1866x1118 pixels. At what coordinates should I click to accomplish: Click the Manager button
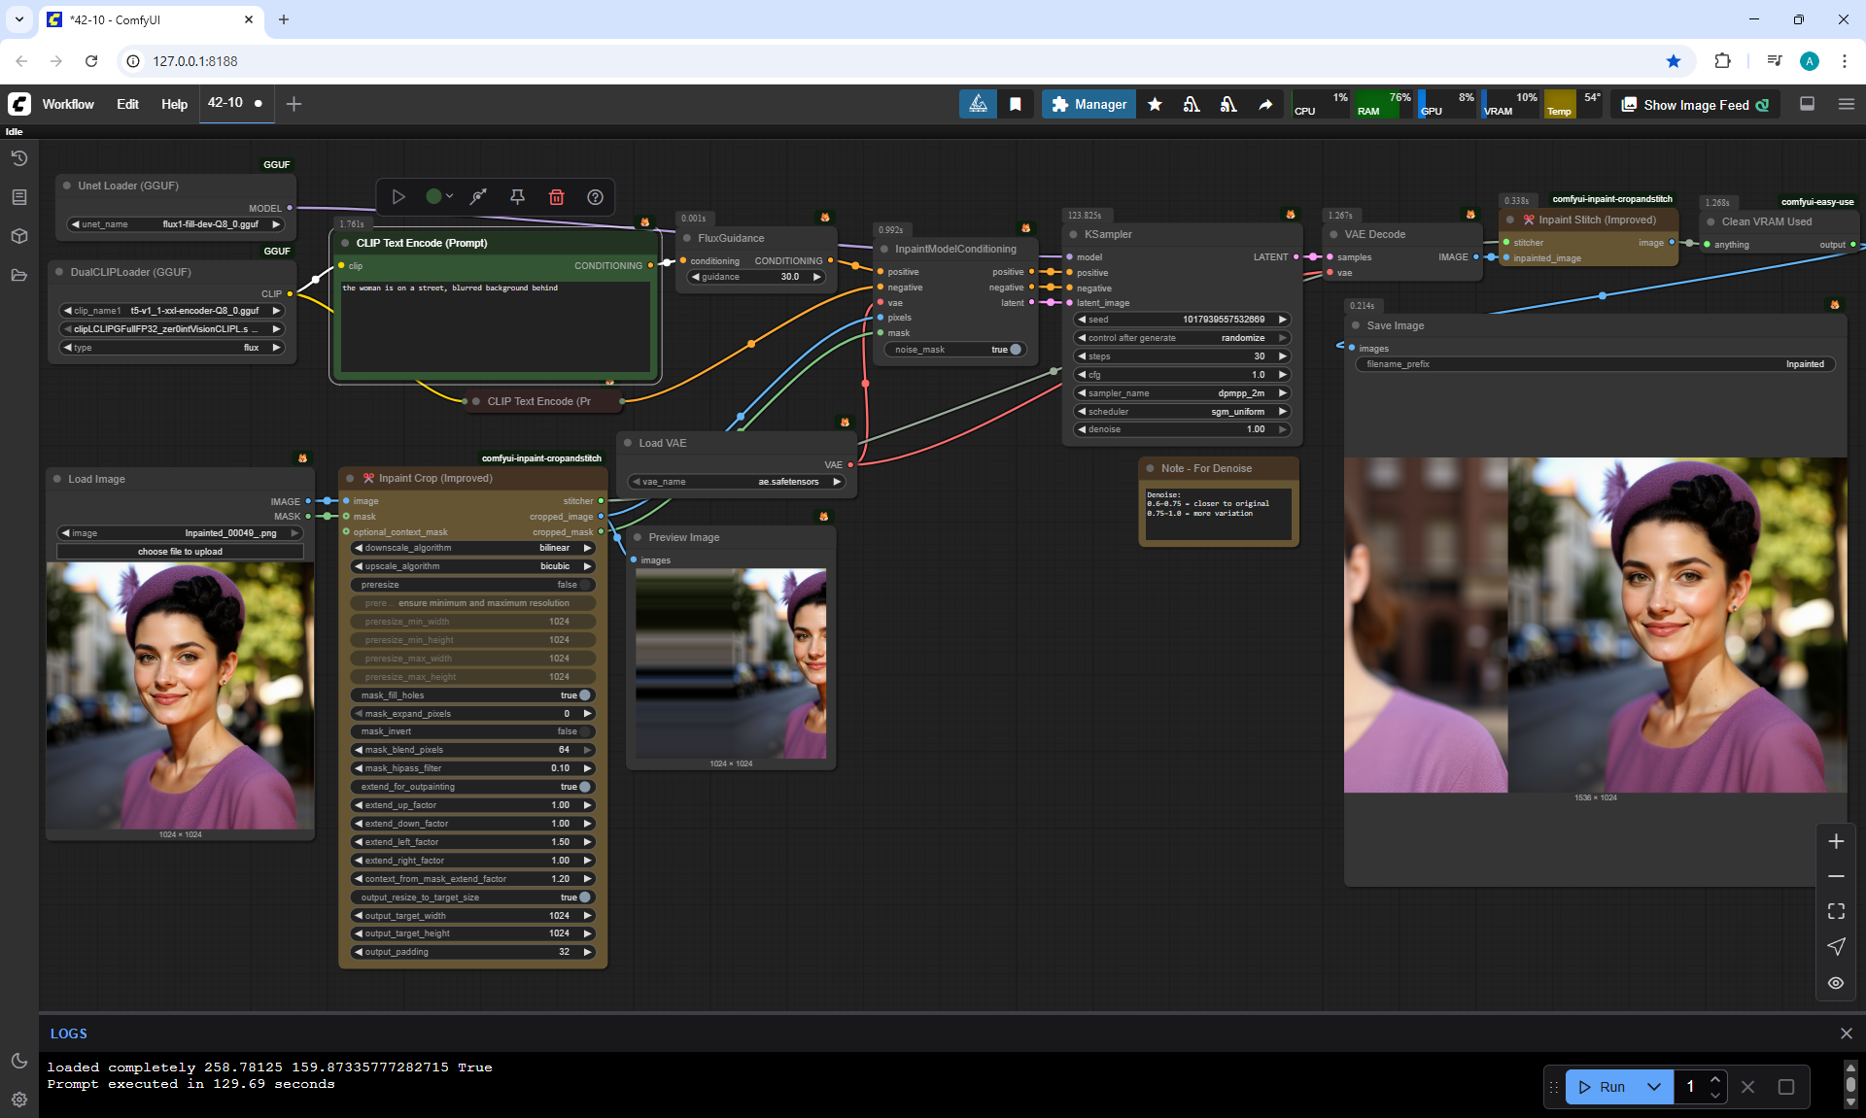pos(1088,104)
